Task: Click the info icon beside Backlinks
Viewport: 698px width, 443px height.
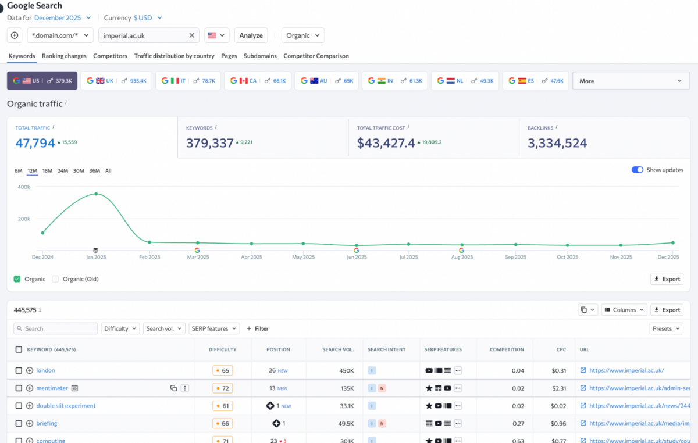Action: pos(556,127)
